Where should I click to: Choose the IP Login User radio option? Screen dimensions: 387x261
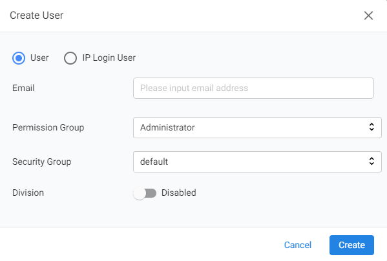coord(70,58)
